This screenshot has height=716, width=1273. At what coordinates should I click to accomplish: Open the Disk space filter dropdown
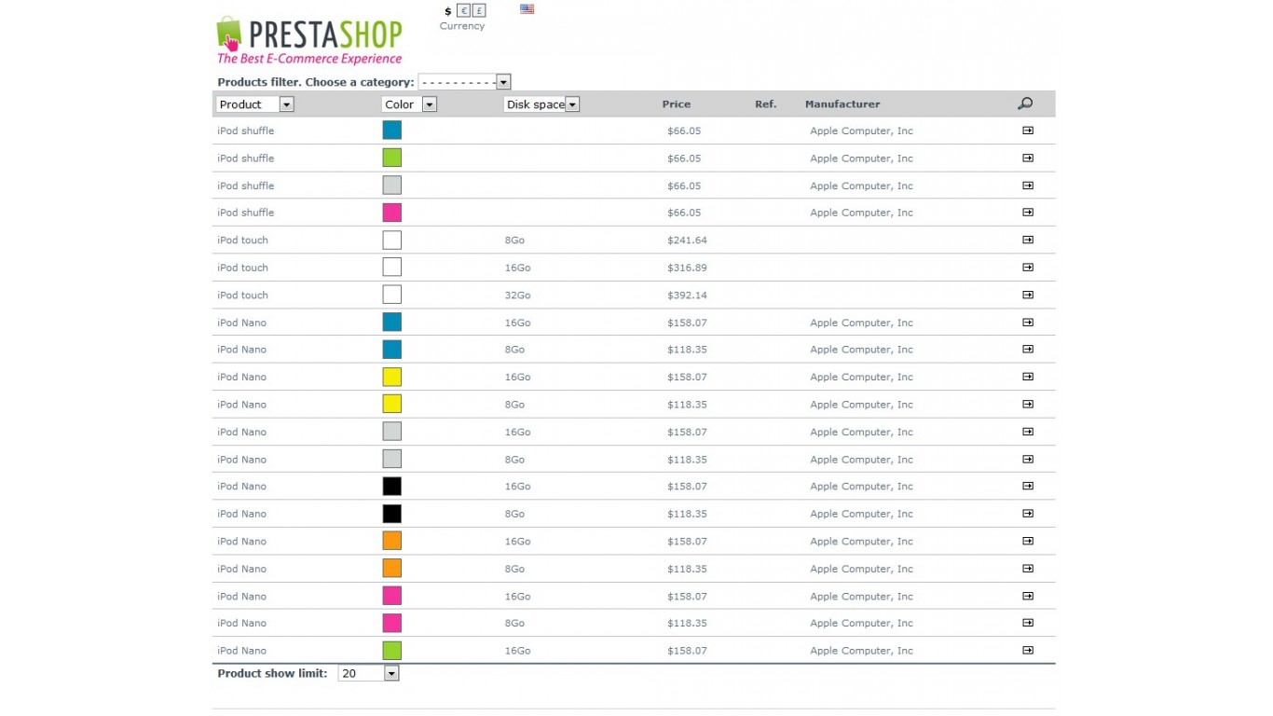click(541, 104)
